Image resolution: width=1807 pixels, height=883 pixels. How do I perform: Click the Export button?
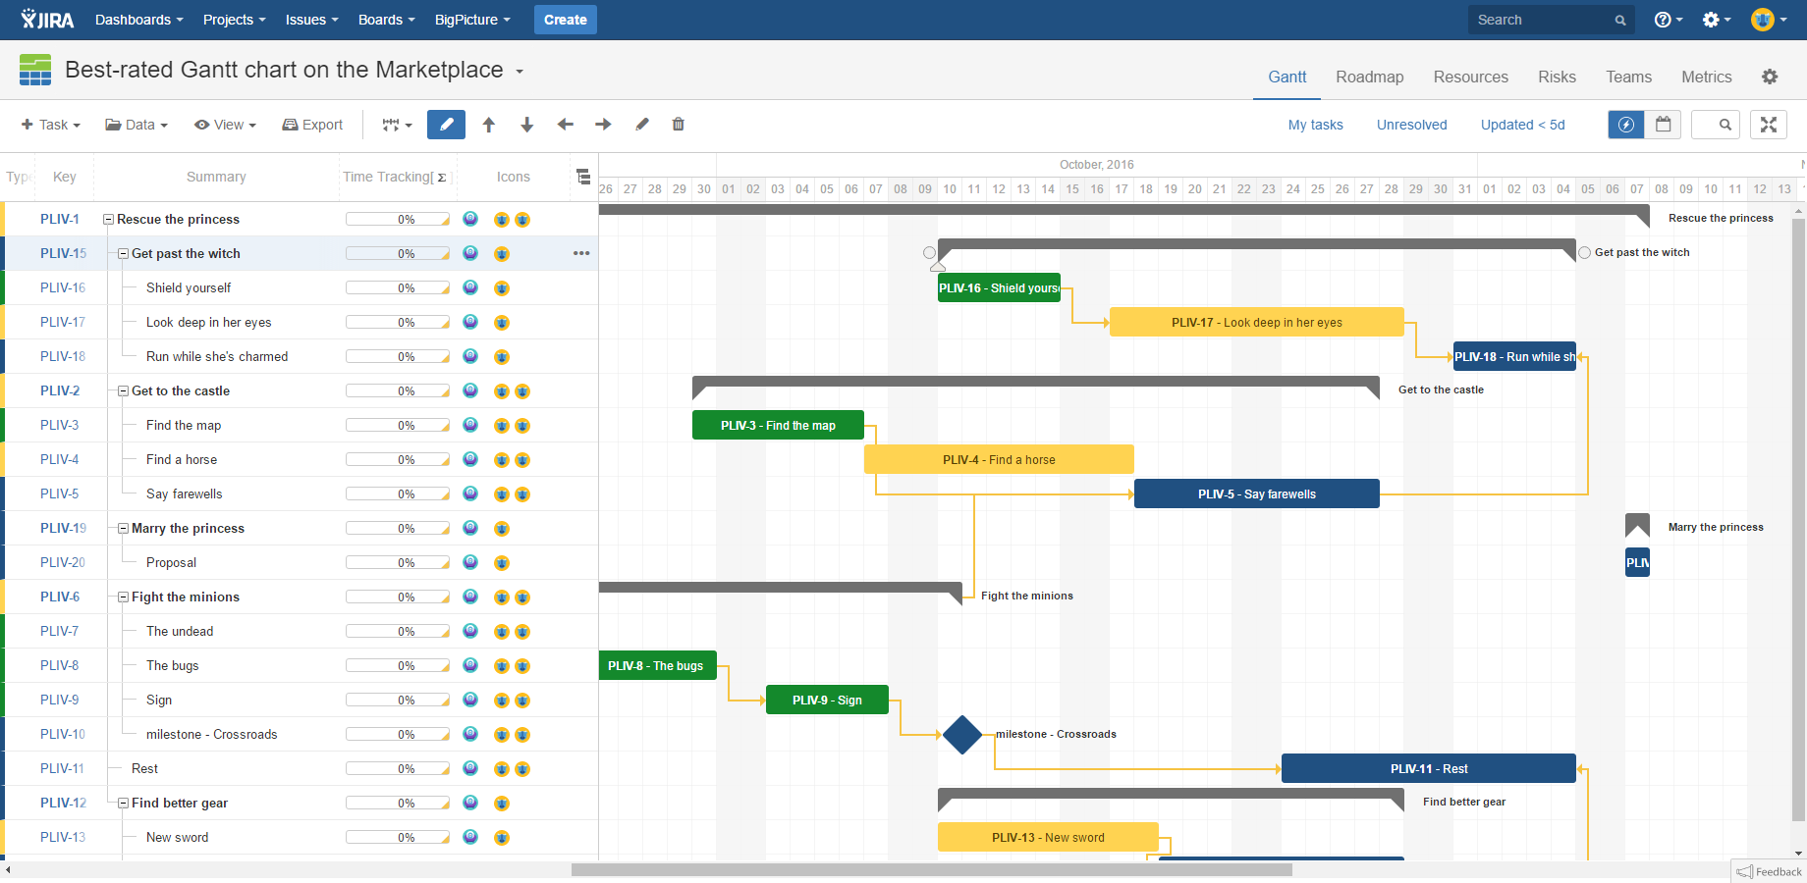312,125
